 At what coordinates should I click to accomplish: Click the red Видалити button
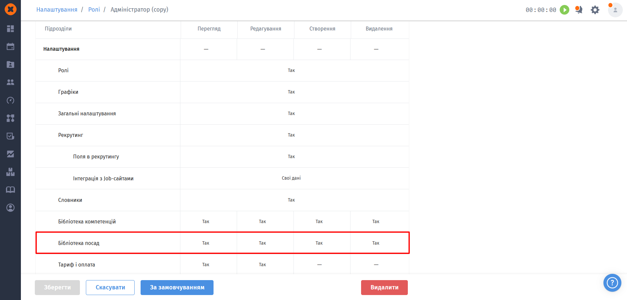[384, 287]
